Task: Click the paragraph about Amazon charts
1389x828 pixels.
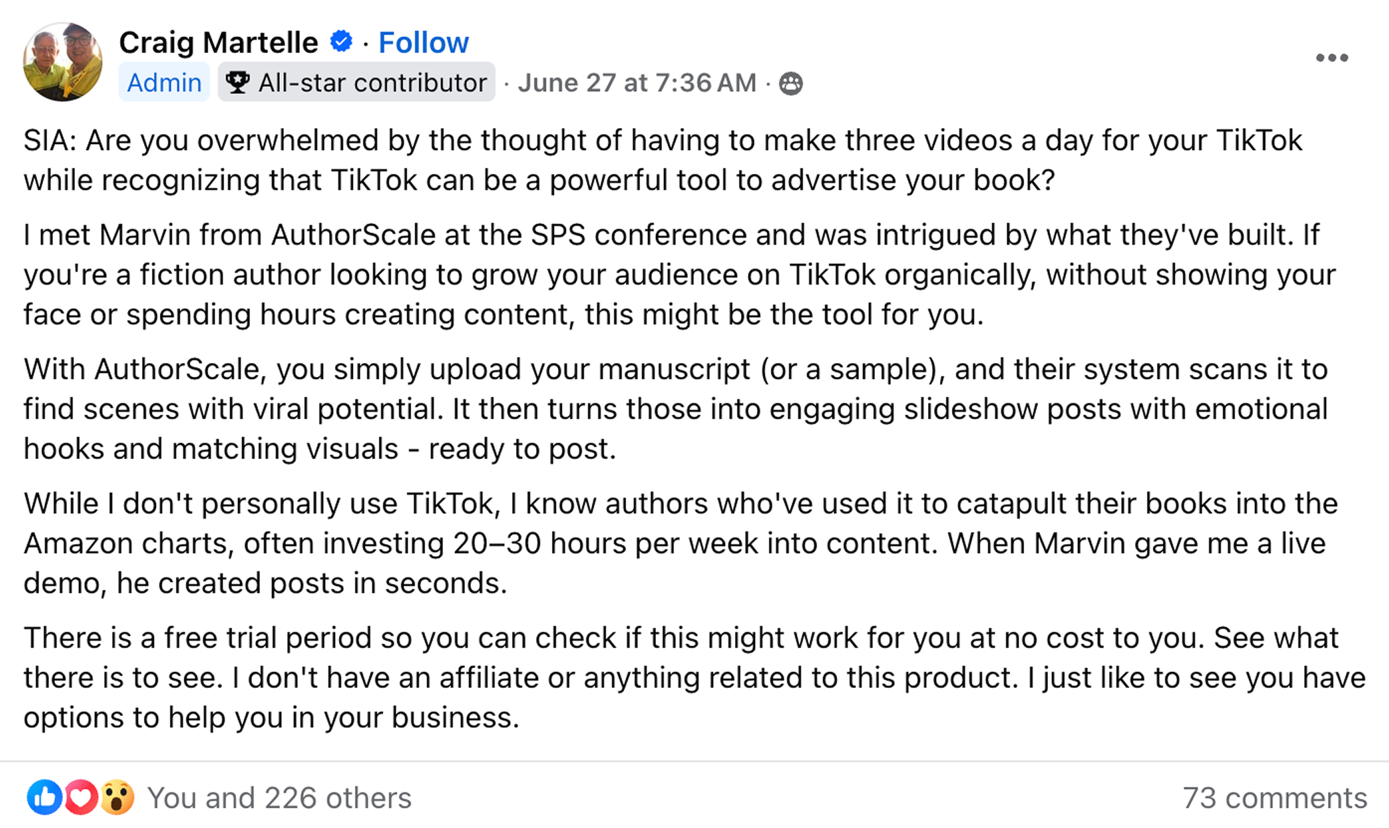Action: (x=663, y=543)
